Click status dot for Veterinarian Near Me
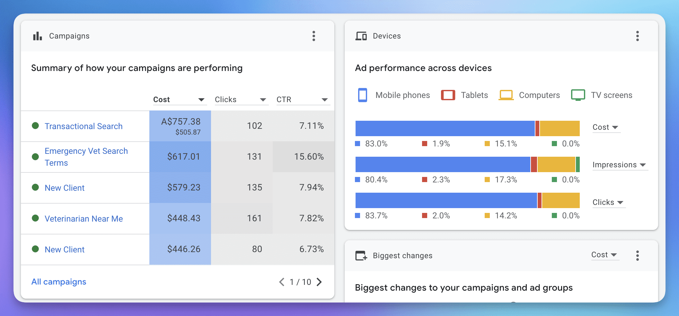The height and width of the screenshot is (316, 679). pos(35,218)
